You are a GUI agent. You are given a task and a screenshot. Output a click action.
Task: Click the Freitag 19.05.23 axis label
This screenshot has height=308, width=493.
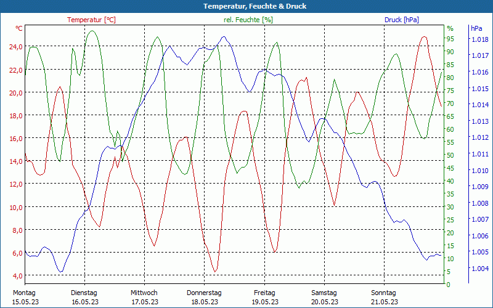(x=265, y=298)
